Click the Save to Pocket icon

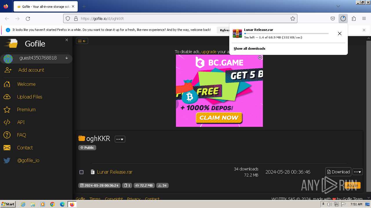(x=333, y=18)
